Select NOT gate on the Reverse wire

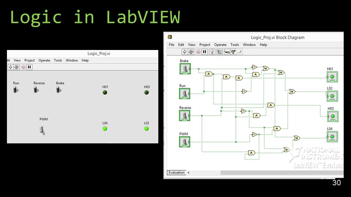244,111
